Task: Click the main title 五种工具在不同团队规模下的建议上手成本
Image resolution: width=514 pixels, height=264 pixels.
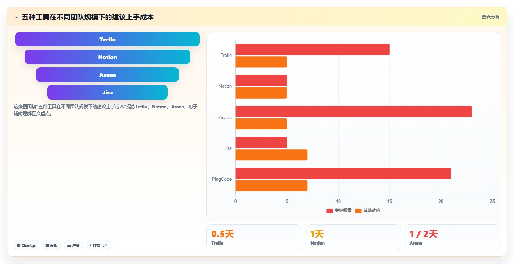Action: point(88,17)
